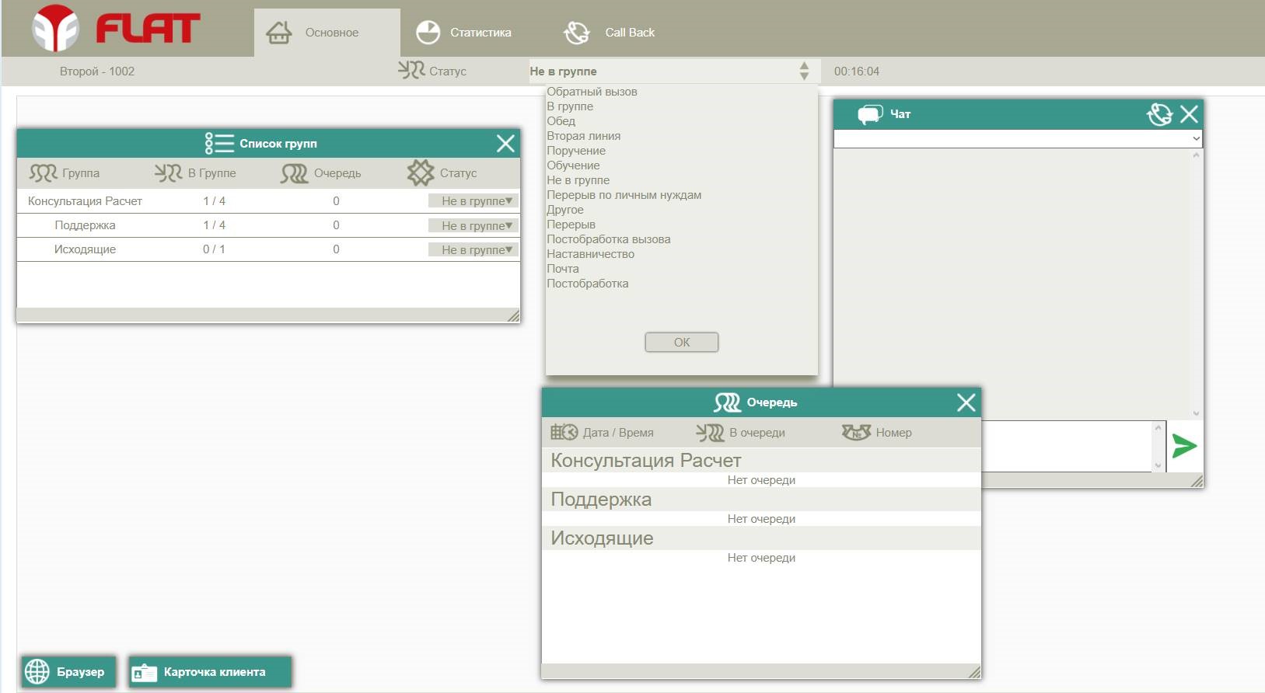The image size is (1265, 693).
Task: Open the Браузер button
Action: (x=68, y=672)
